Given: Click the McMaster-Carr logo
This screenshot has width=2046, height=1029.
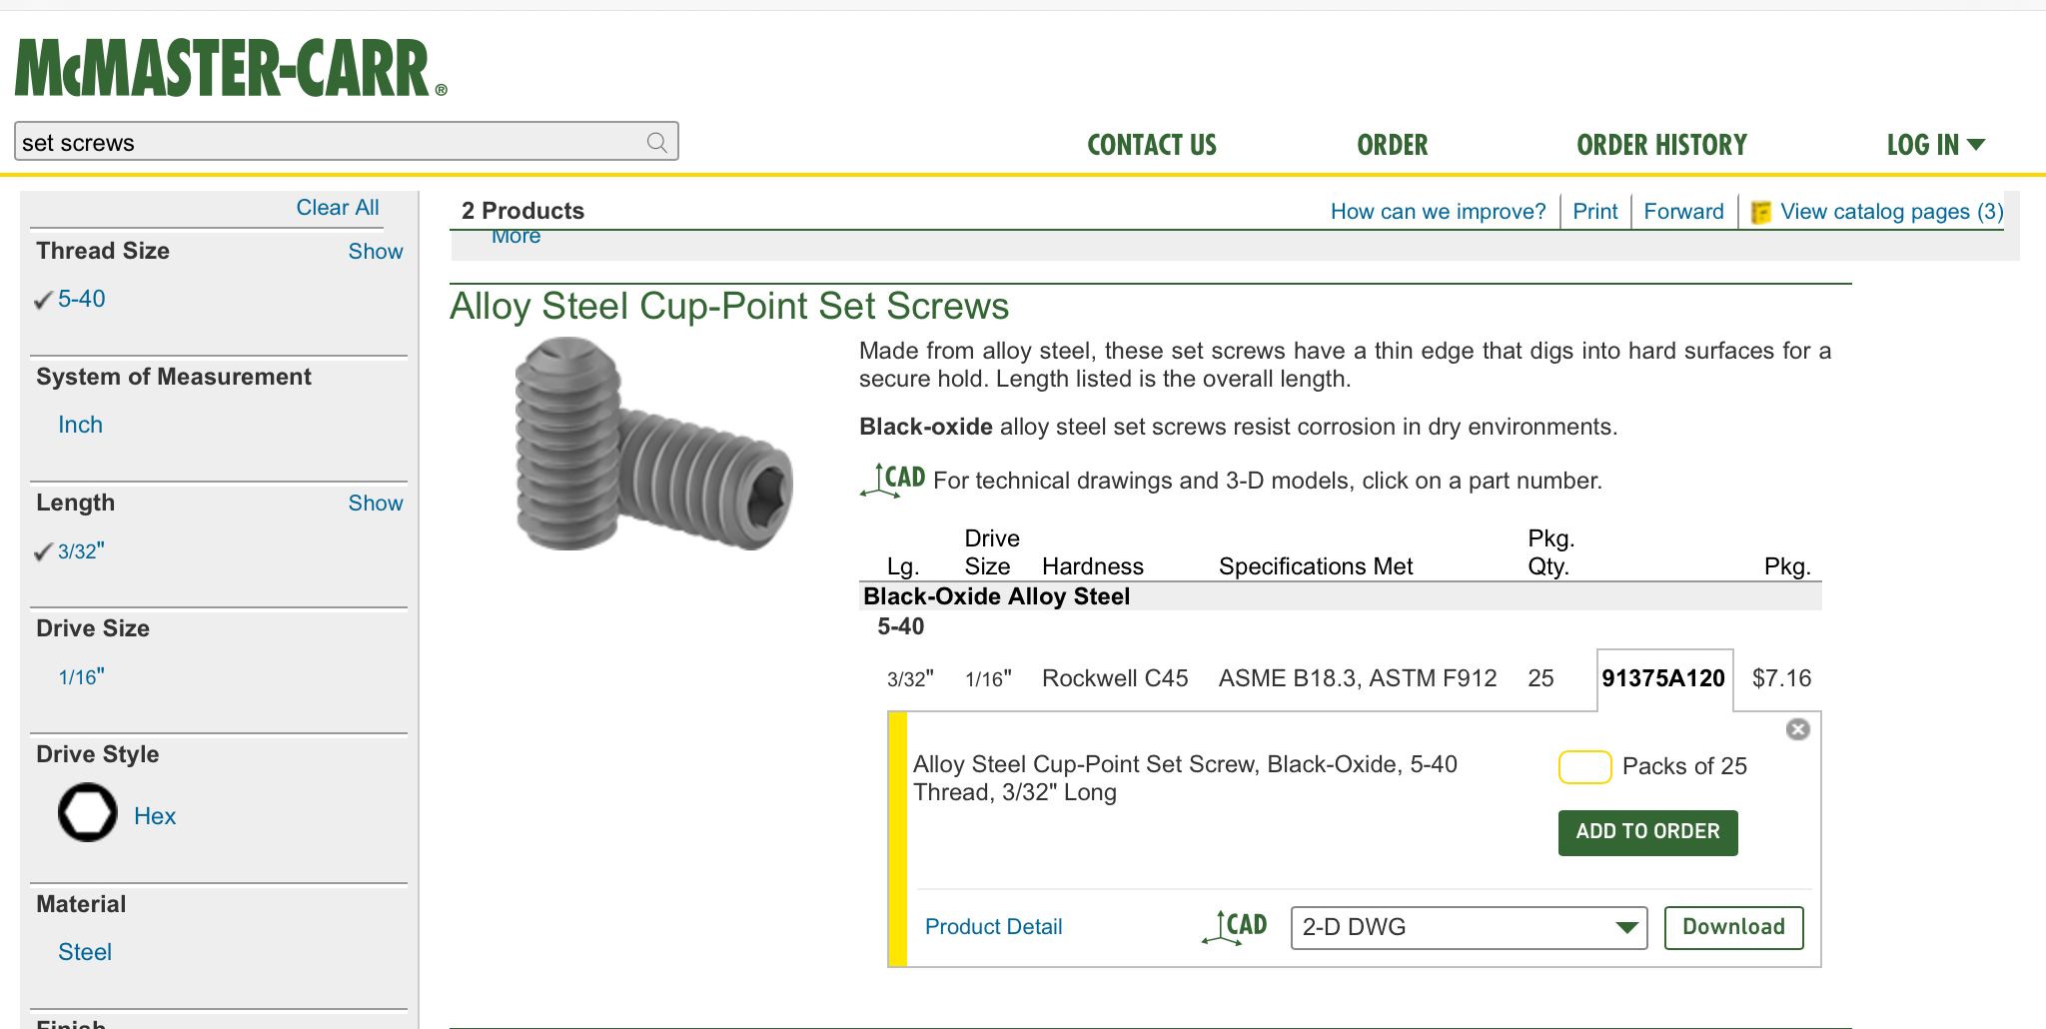Looking at the screenshot, I should point(231,69).
